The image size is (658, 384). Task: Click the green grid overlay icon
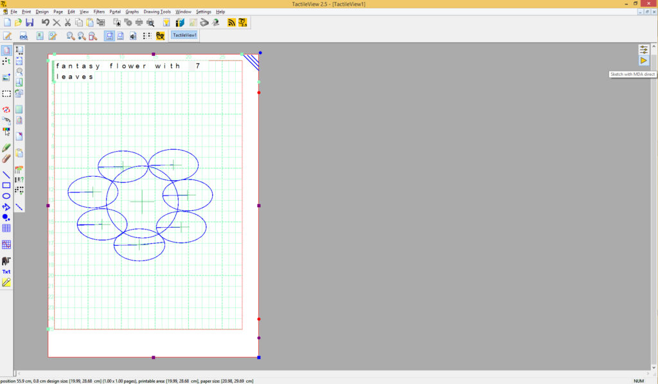click(19, 109)
